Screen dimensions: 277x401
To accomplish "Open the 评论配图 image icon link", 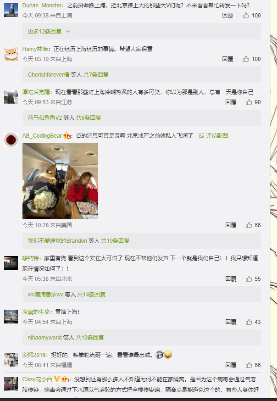I will tap(213, 135).
